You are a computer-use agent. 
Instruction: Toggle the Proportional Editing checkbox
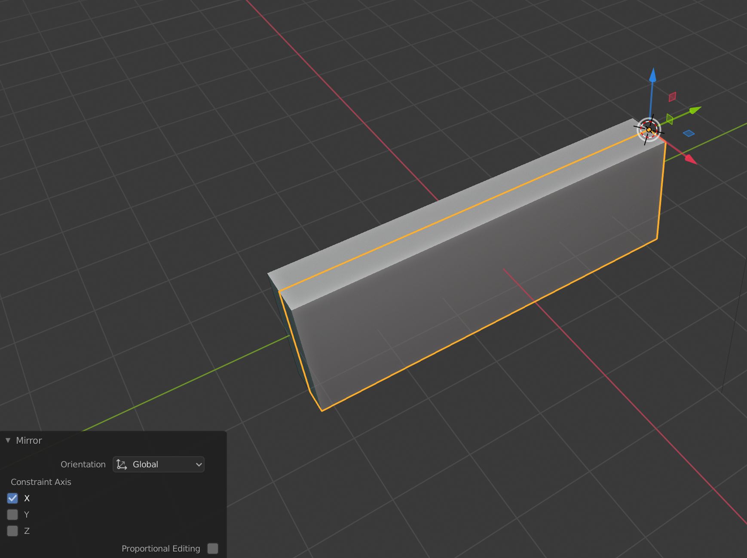tap(213, 549)
